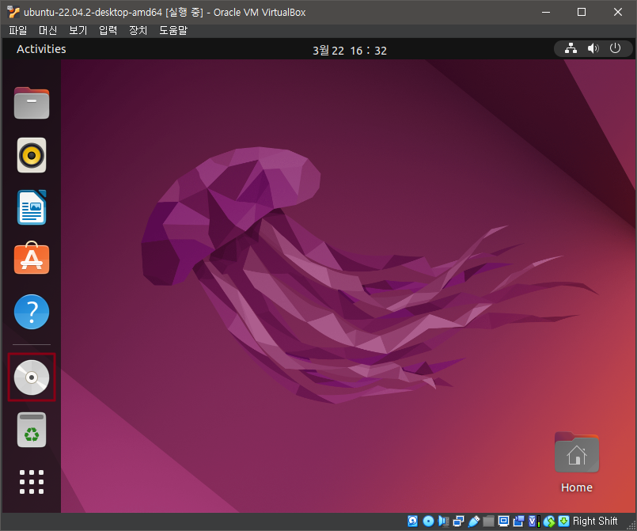This screenshot has height=531, width=637.
Task: Open the 장치 menu
Action: (x=138, y=30)
